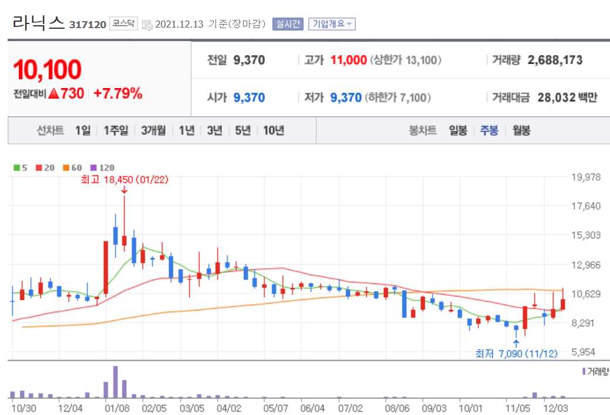610x415 pixels.
Task: Click the 12/03 date label on the axis
Action: pos(555,409)
